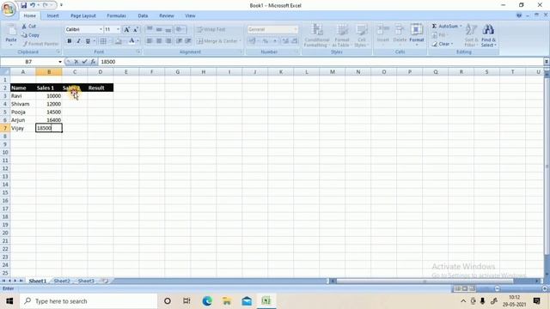Save workbook via Quick Access toolbar

[23, 5]
